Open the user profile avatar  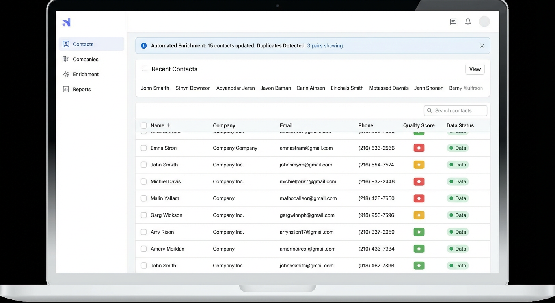click(x=484, y=22)
